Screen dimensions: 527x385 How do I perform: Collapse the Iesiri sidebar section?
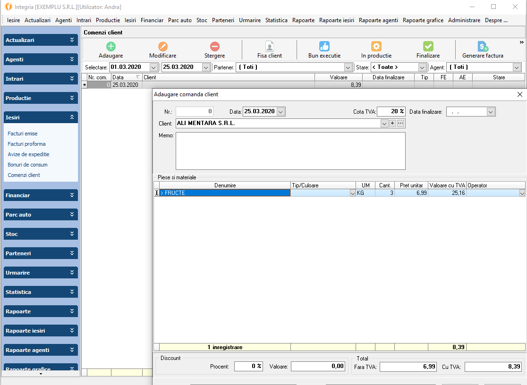tap(72, 117)
